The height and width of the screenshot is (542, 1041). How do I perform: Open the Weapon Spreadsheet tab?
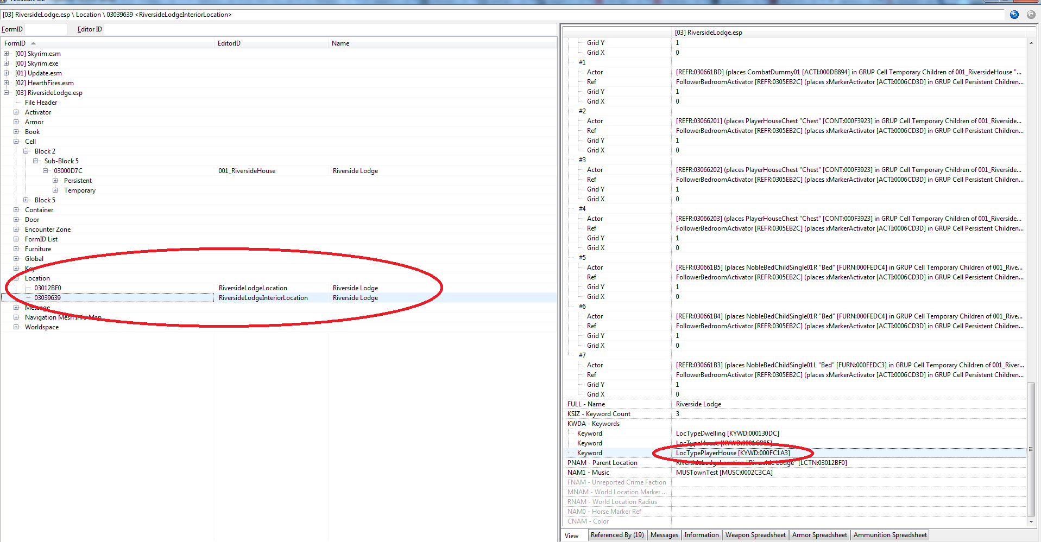tap(755, 535)
